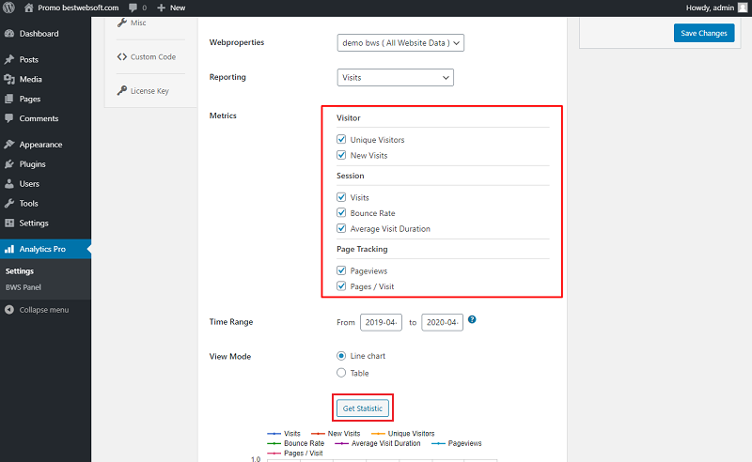Open the Plugins menu item
Viewport: 752px width, 462px height.
coord(45,164)
